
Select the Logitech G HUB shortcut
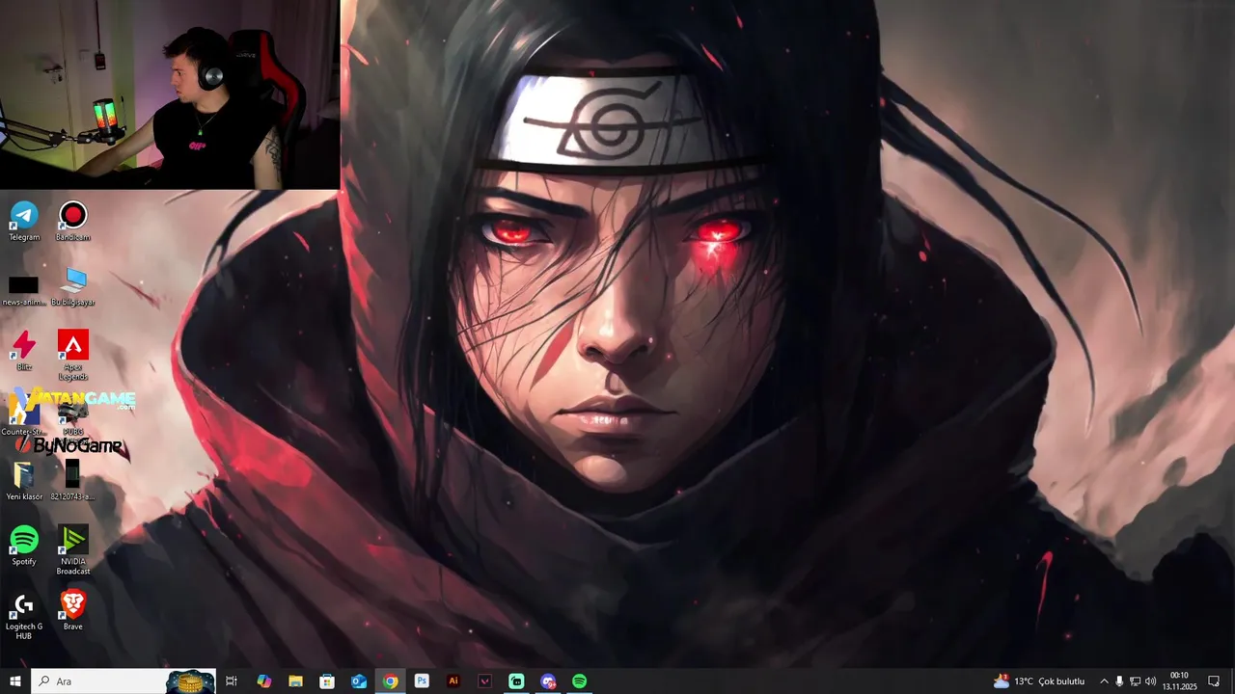tap(24, 616)
